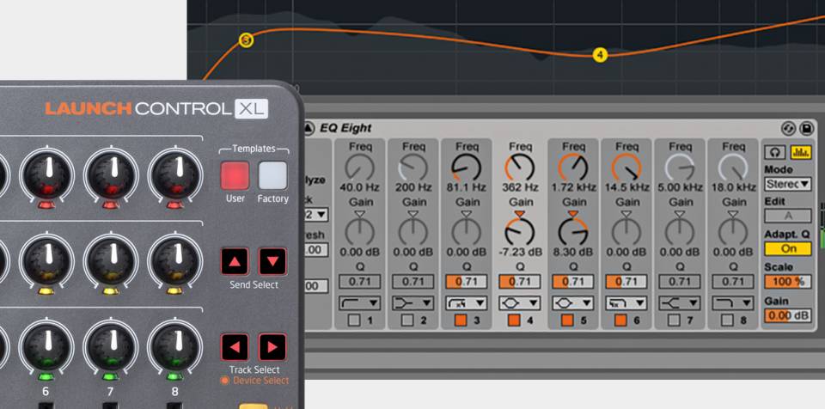Collapse the EQ Eight device fold triangle
This screenshot has height=409, width=825.
[x=309, y=129]
